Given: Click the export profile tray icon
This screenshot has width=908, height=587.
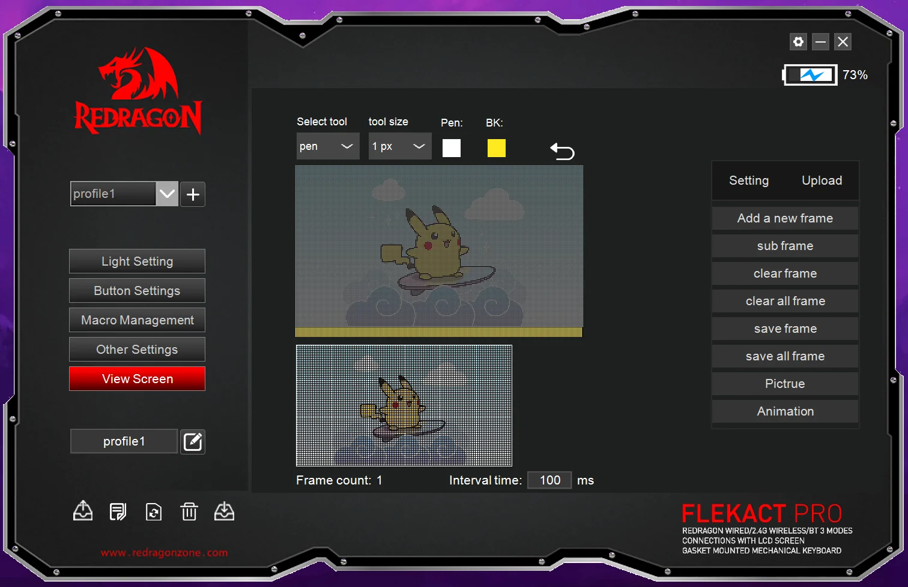Looking at the screenshot, I should (x=83, y=511).
